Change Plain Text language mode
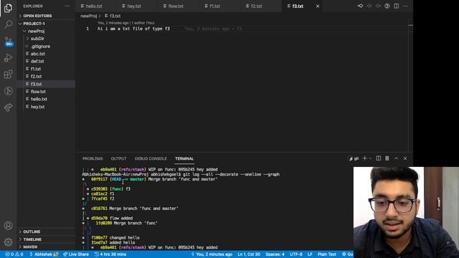This screenshot has width=459, height=258. tap(327, 254)
